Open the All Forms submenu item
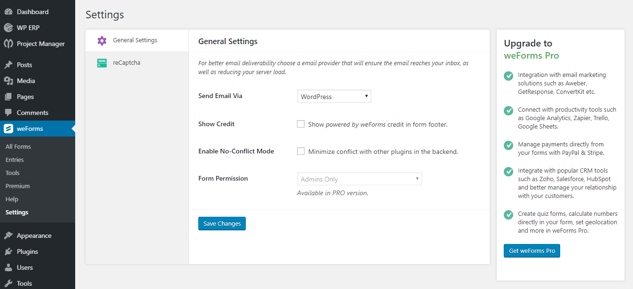The width and height of the screenshot is (633, 289). click(x=18, y=146)
